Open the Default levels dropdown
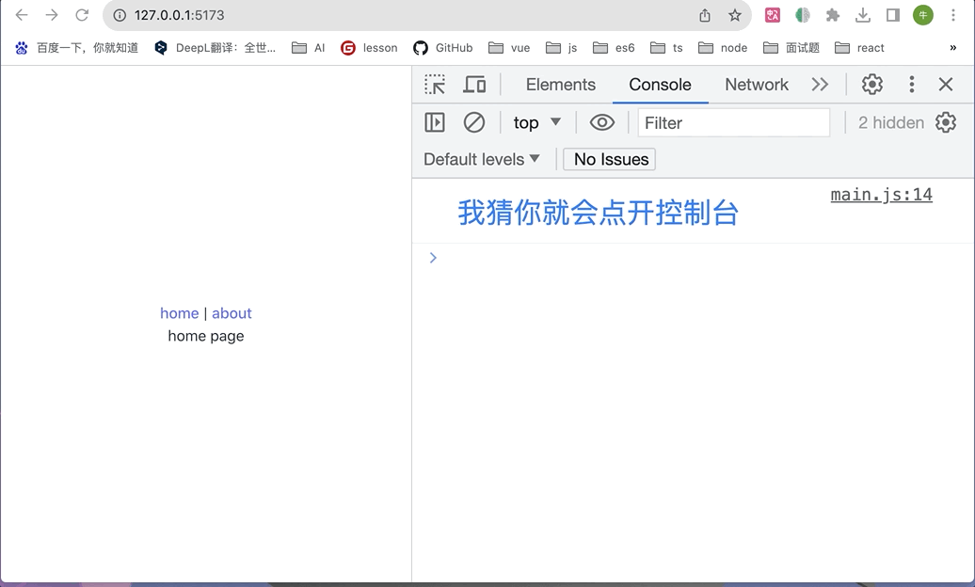The image size is (975, 587). tap(481, 159)
